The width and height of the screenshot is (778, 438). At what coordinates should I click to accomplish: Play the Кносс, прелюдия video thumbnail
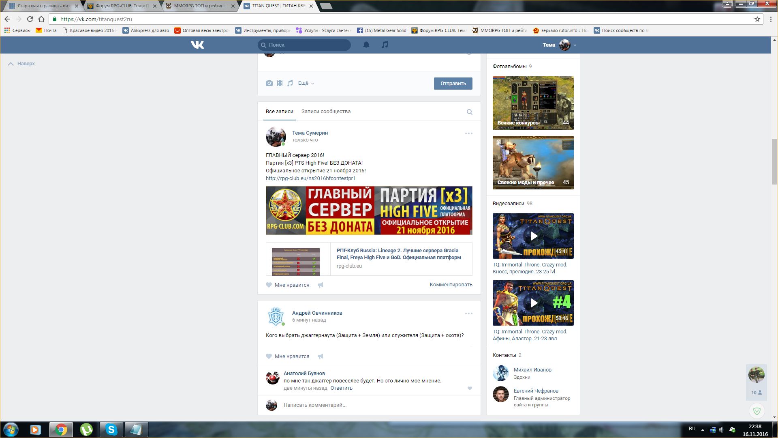point(533,236)
